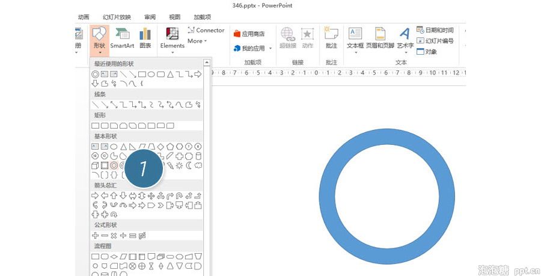Open the 幻灯片放映 tab
This screenshot has height=276, width=541.
tap(117, 17)
